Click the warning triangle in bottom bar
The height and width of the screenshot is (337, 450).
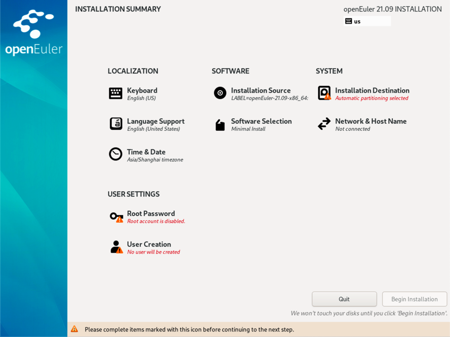point(74,329)
